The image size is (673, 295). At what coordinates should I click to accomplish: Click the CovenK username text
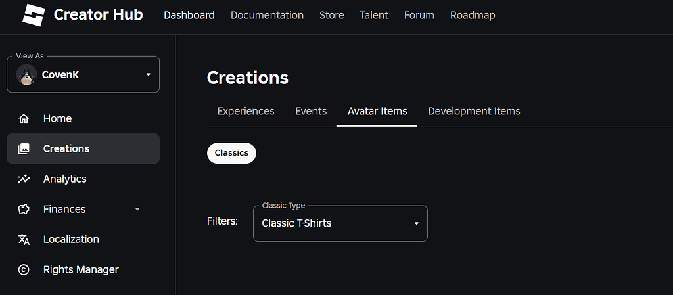pyautogui.click(x=60, y=75)
